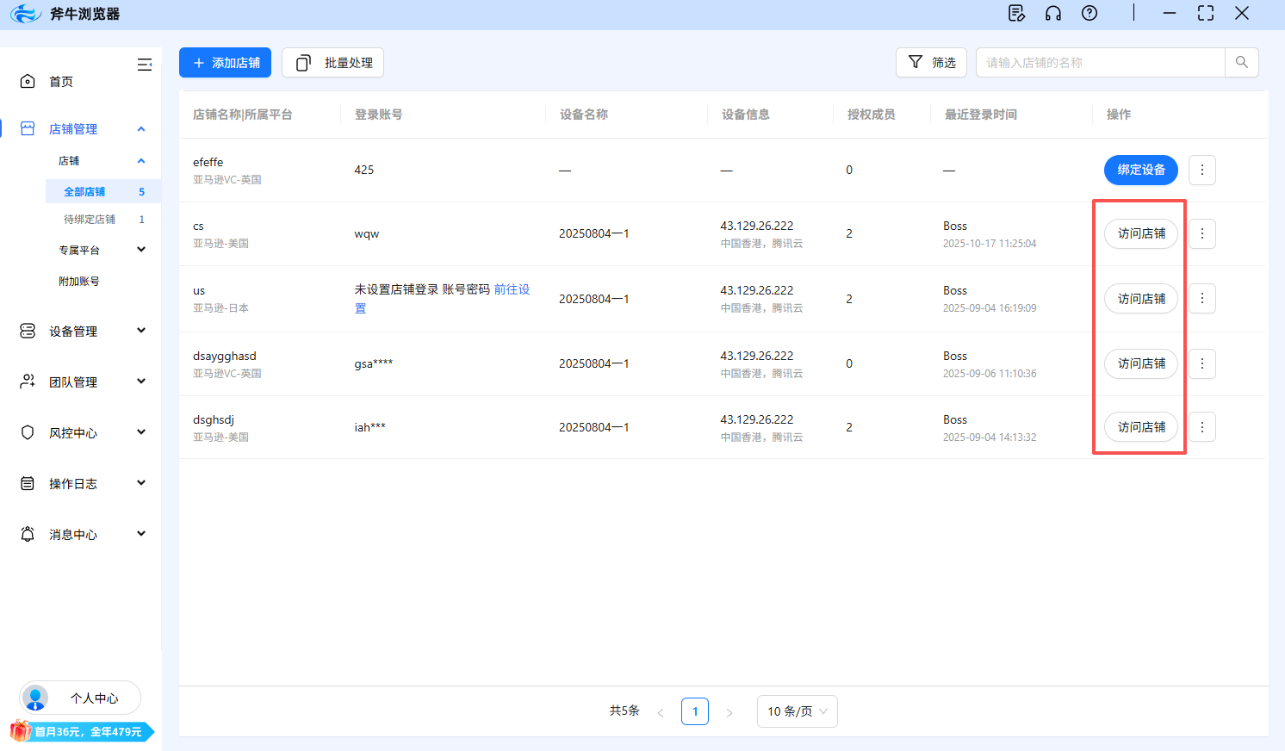Click 访问店铺 for store cs

click(1140, 233)
